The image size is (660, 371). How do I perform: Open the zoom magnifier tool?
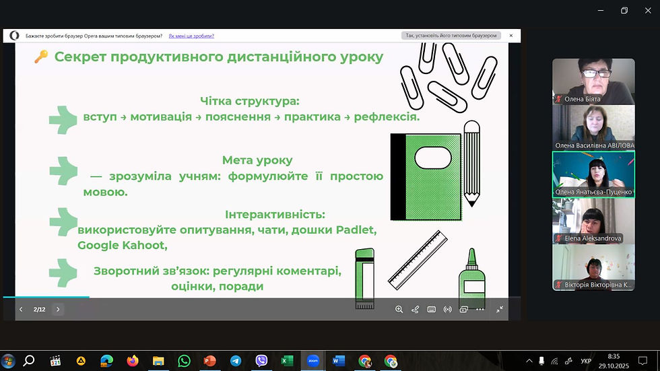[399, 309]
